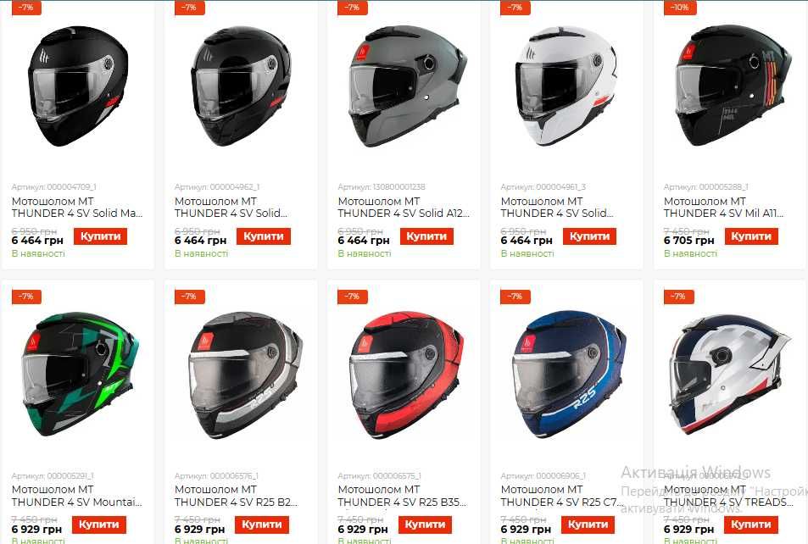Open the matte black THUNDER 4 SV Solid helmet image
The image size is (808, 544).
coord(78,86)
